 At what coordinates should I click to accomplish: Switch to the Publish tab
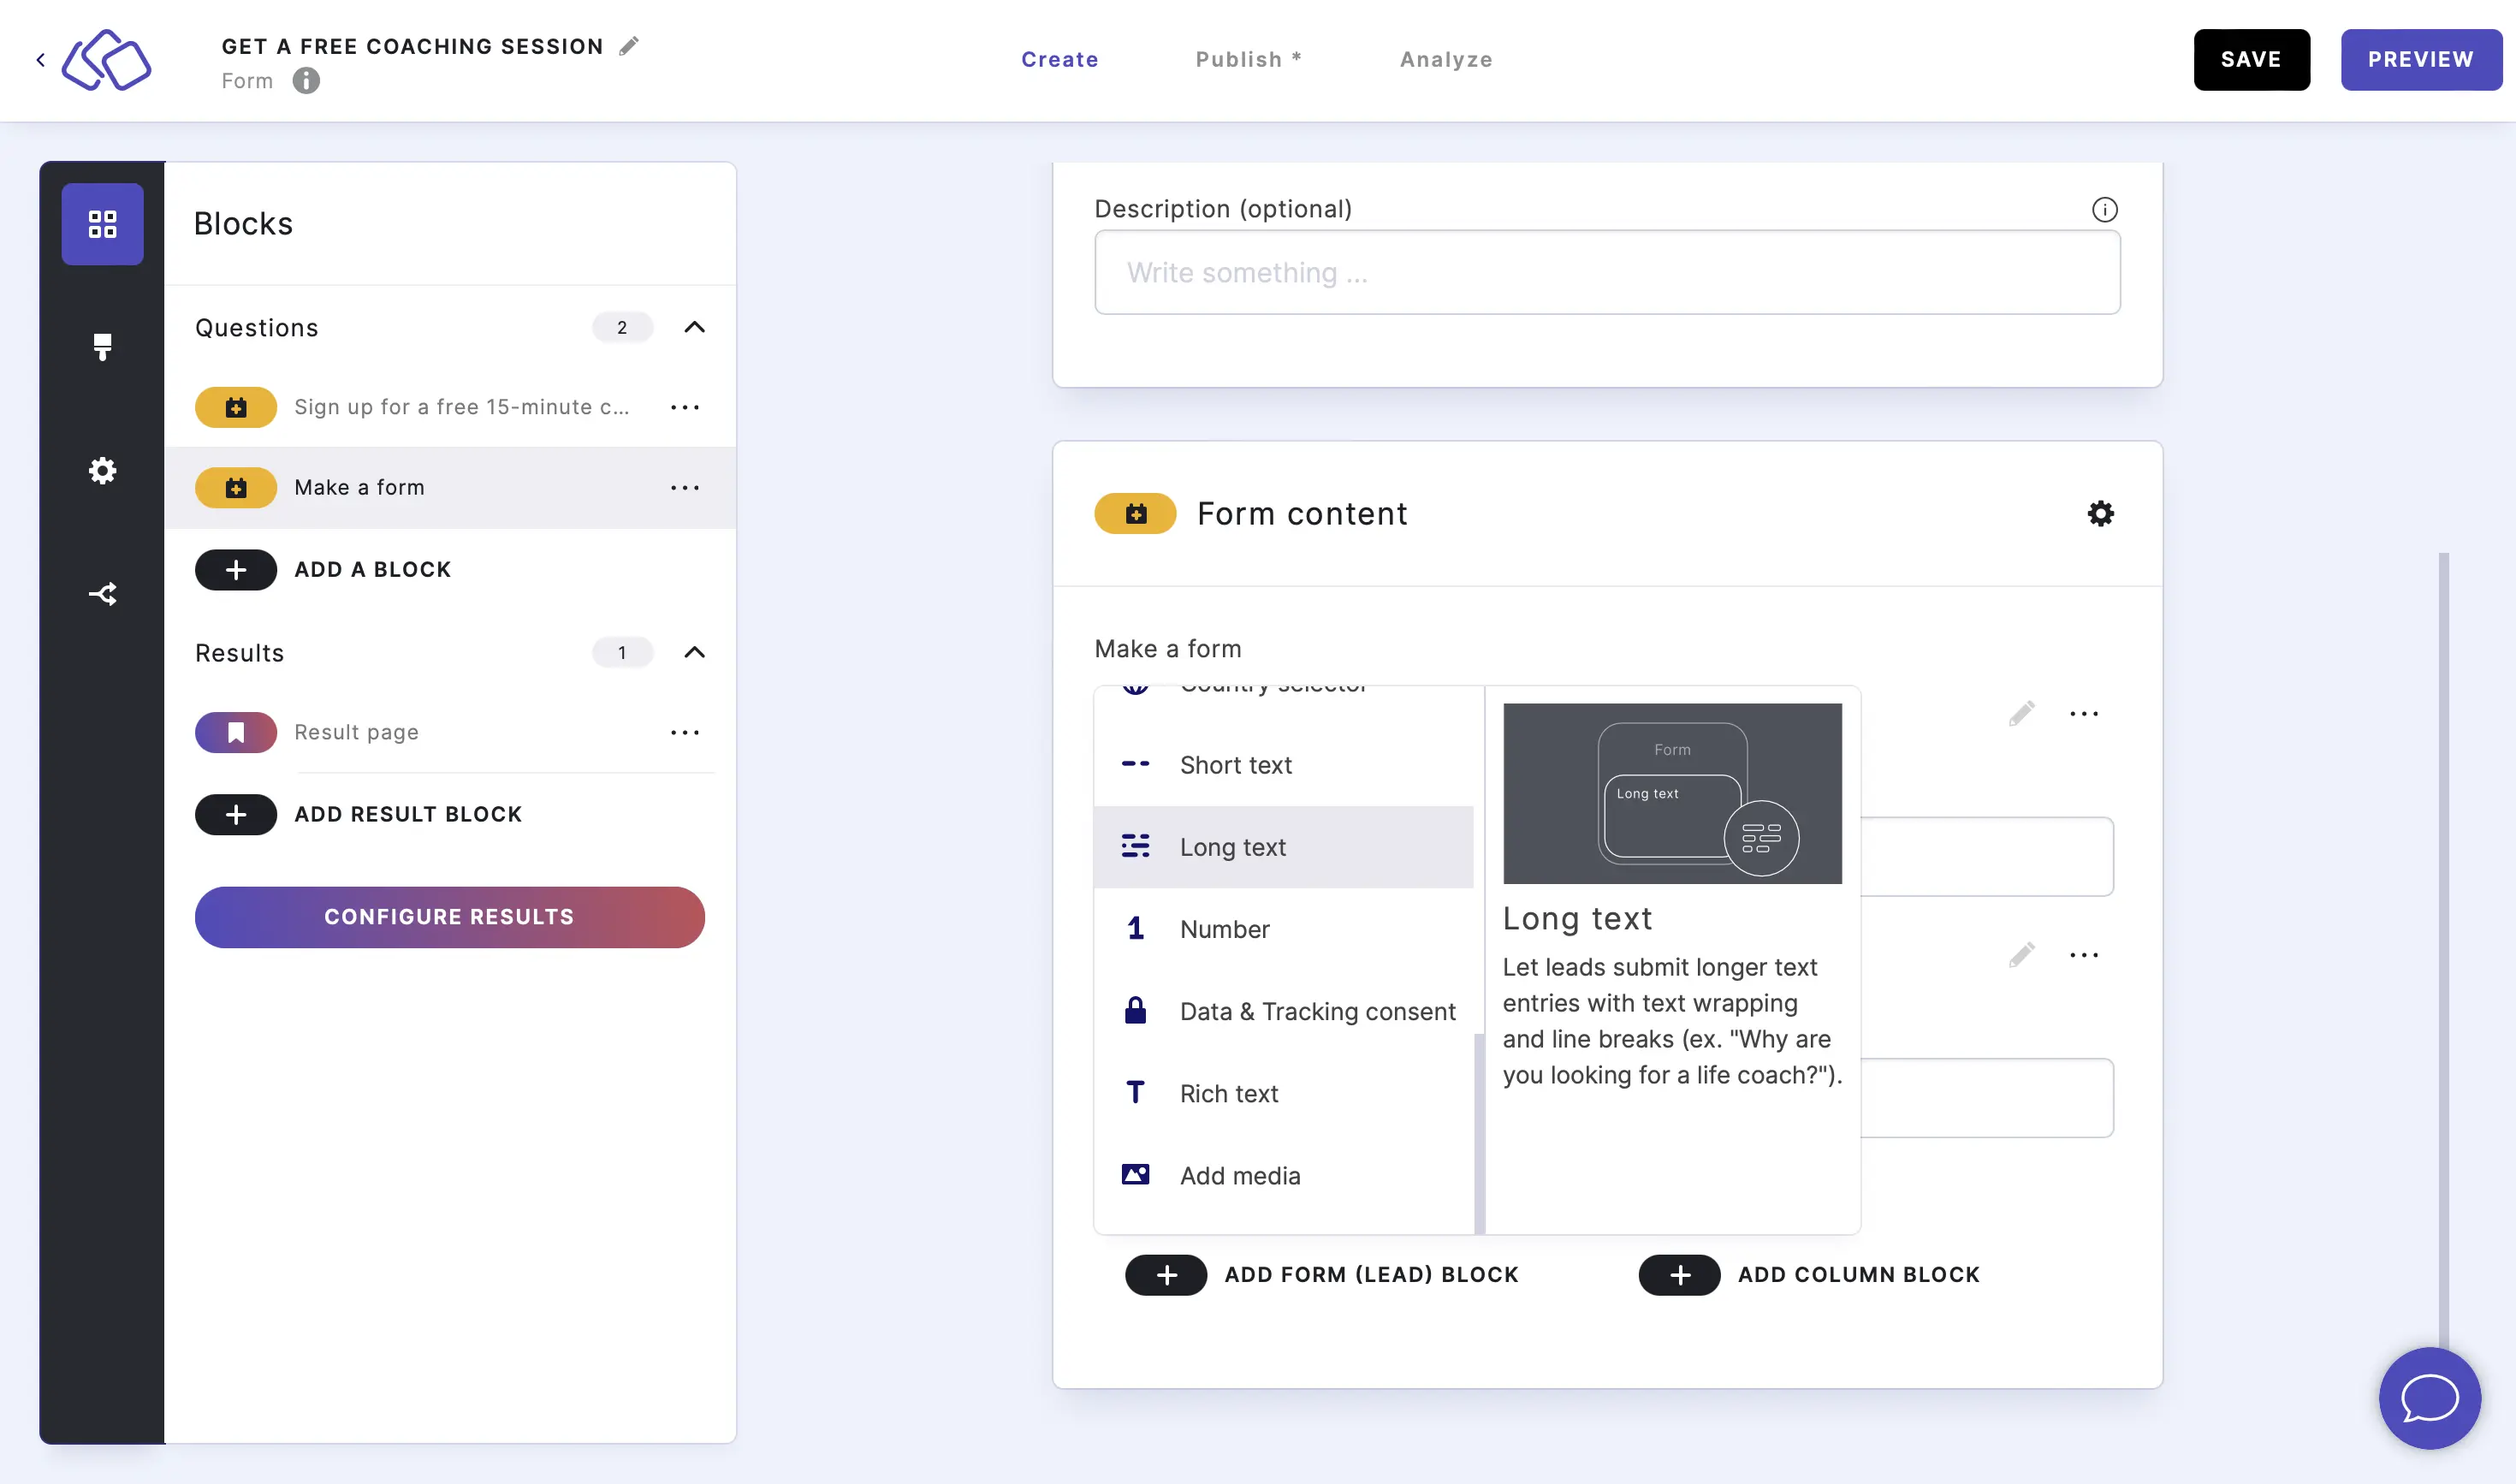point(1249,58)
